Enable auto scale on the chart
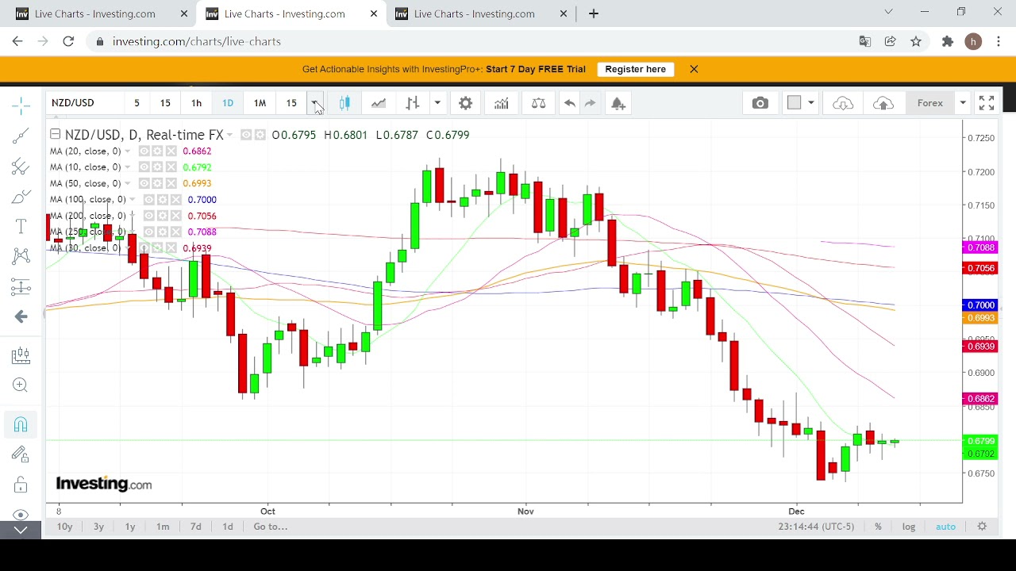 pos(945,527)
